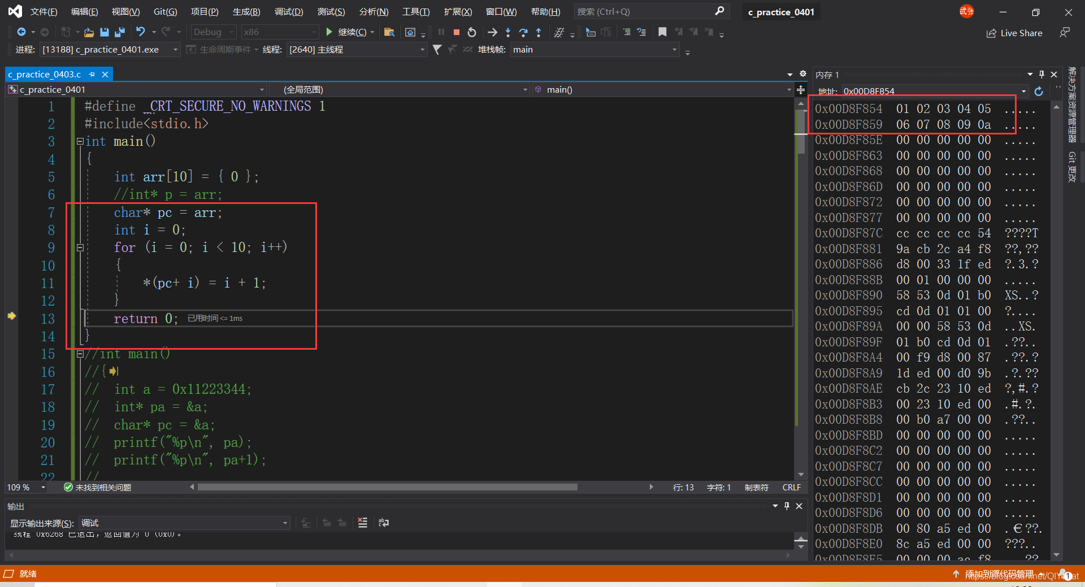The width and height of the screenshot is (1085, 587).
Task: Clear all output in Output panel
Action: click(x=363, y=523)
